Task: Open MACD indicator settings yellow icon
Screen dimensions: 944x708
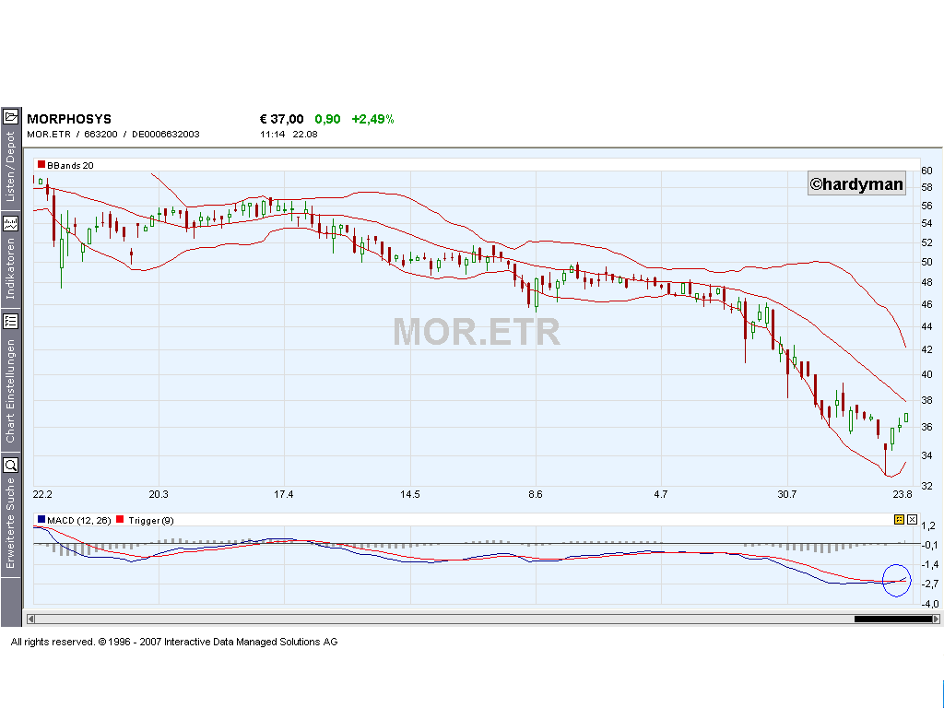Action: pos(899,520)
